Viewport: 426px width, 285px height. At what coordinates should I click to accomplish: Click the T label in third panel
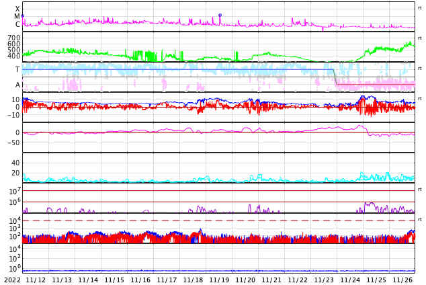pyautogui.click(x=17, y=69)
